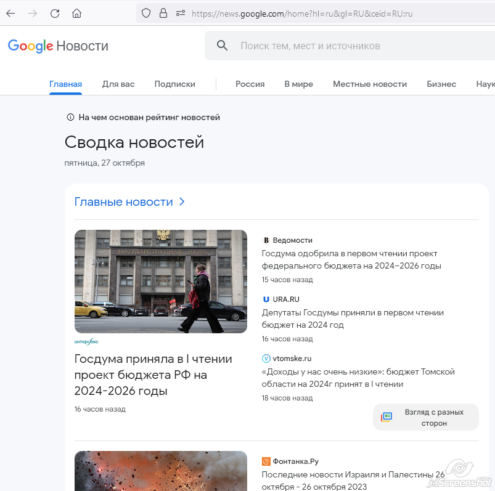495x491 pixels.
Task: Click URA.RU source icon
Action: [x=266, y=299]
